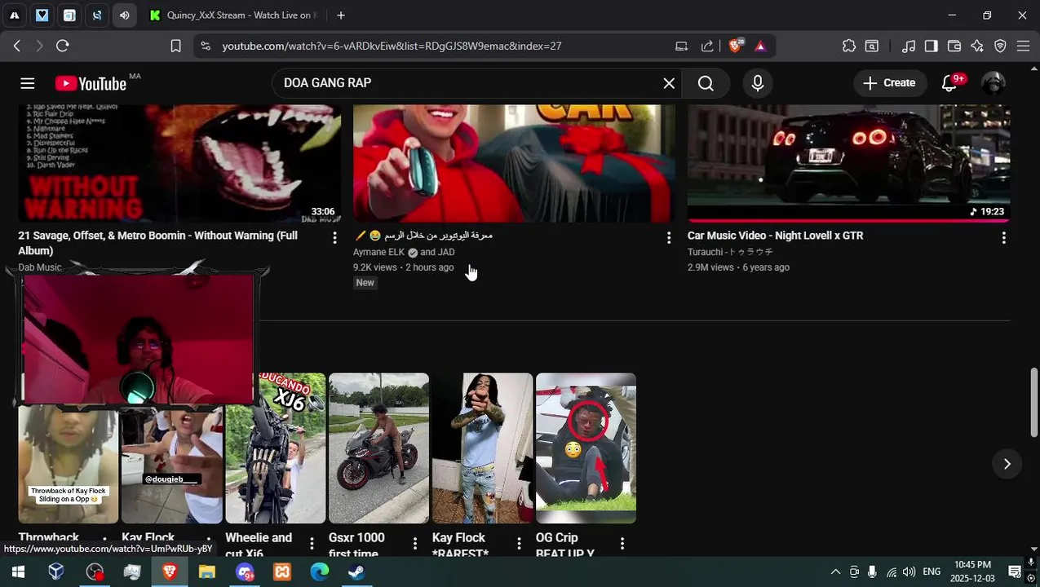Open the Gsxr 1000 first time short
Screen dimensions: 1040x587
[x=378, y=448]
